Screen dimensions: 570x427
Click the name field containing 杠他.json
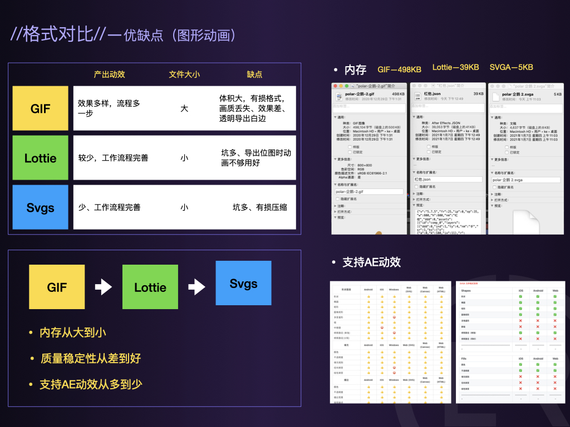pos(448,180)
